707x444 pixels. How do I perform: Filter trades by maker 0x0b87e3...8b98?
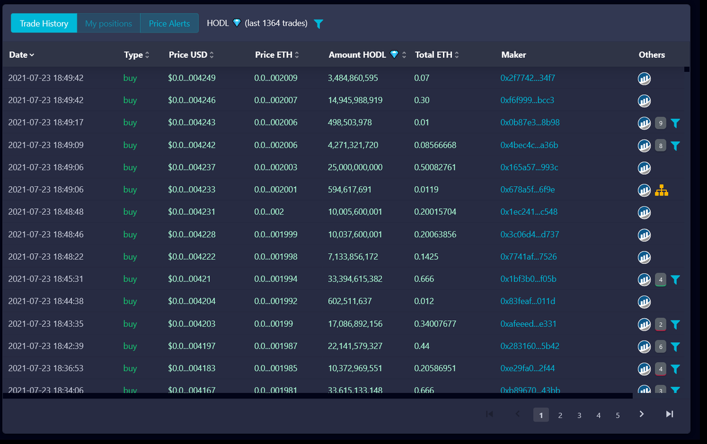tap(676, 123)
